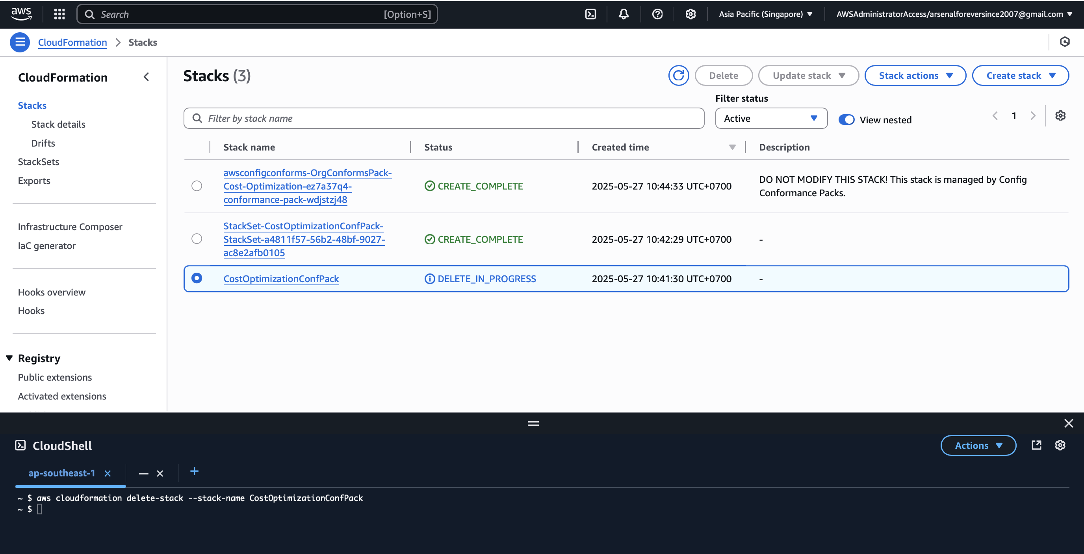Open CloudShell settings gear

pos(1060,445)
